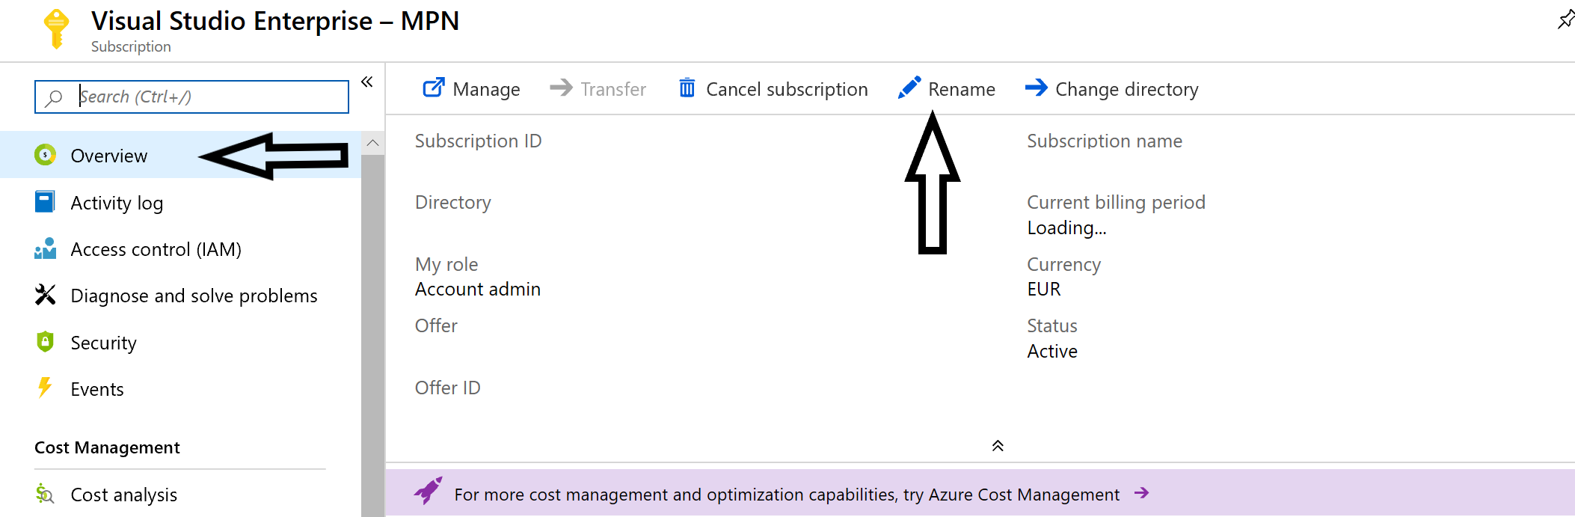Click the Access control people icon
Viewport: 1575px width, 517px height.
tap(45, 248)
